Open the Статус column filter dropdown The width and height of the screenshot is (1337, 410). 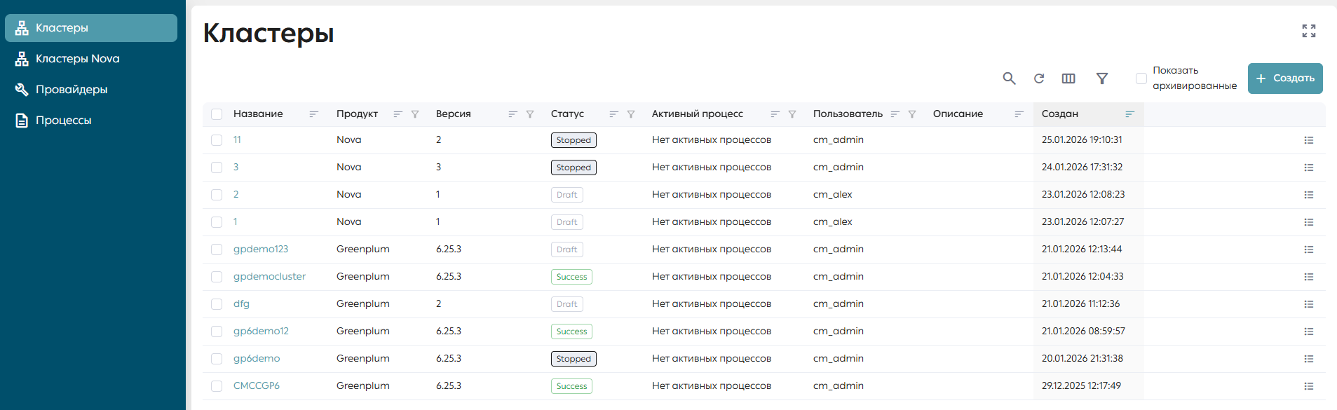[x=631, y=114]
